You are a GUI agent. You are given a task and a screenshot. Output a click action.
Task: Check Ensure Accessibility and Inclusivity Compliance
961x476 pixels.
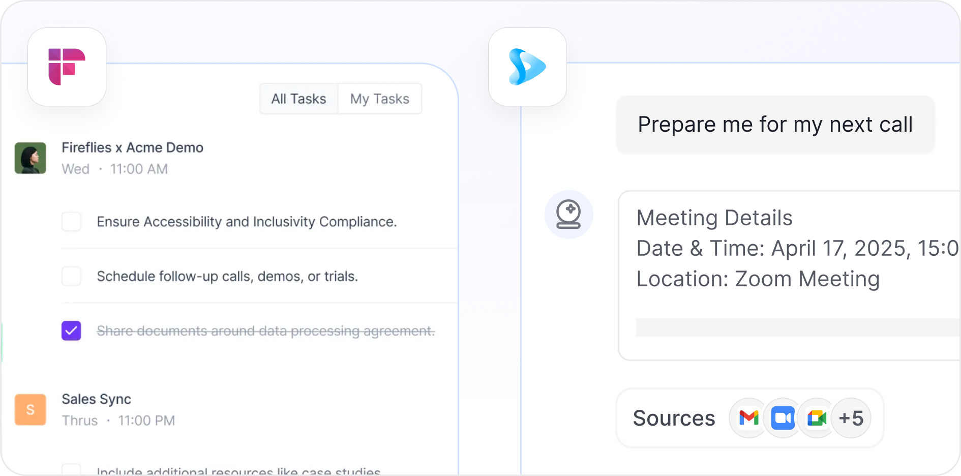pyautogui.click(x=71, y=222)
